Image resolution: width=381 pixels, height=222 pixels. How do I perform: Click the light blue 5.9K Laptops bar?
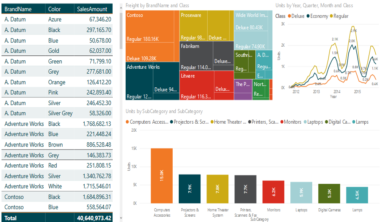tap(301, 193)
